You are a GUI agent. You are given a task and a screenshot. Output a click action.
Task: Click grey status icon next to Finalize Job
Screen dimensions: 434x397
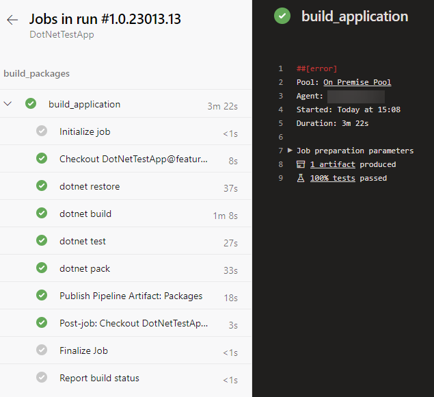[42, 350]
